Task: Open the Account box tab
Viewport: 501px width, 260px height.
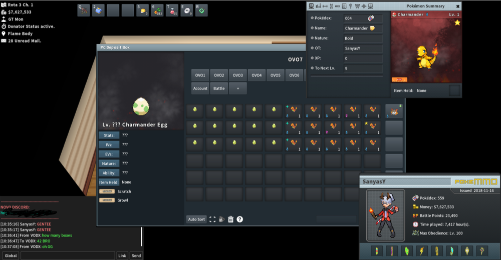Action: tap(200, 88)
